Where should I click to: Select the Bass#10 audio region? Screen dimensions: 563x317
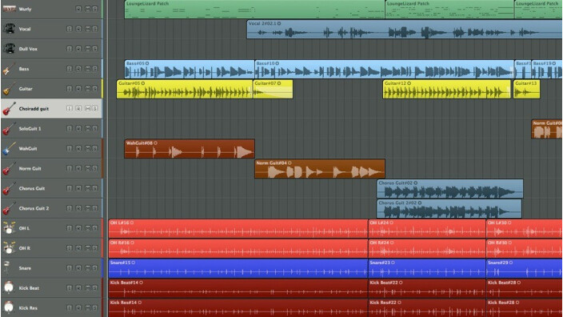click(x=384, y=70)
